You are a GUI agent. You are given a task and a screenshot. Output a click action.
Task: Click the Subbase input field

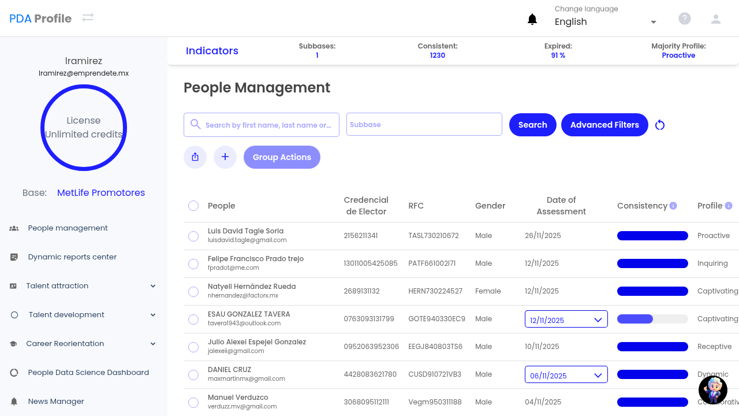click(424, 125)
